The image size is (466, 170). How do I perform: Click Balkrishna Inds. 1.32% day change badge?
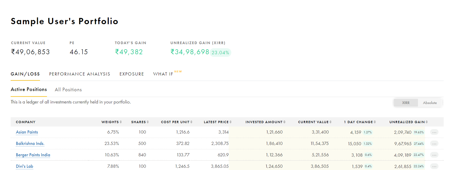(368, 144)
